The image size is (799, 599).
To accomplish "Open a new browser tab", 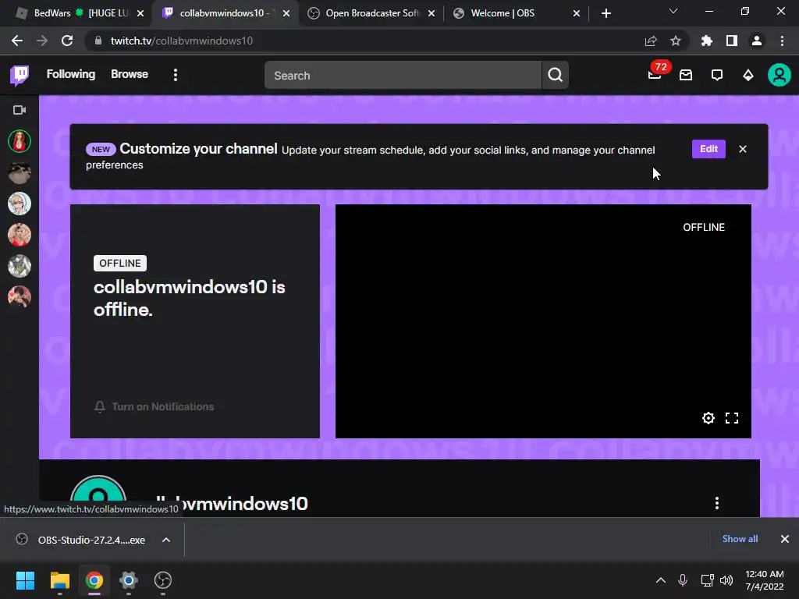I will pos(605,13).
